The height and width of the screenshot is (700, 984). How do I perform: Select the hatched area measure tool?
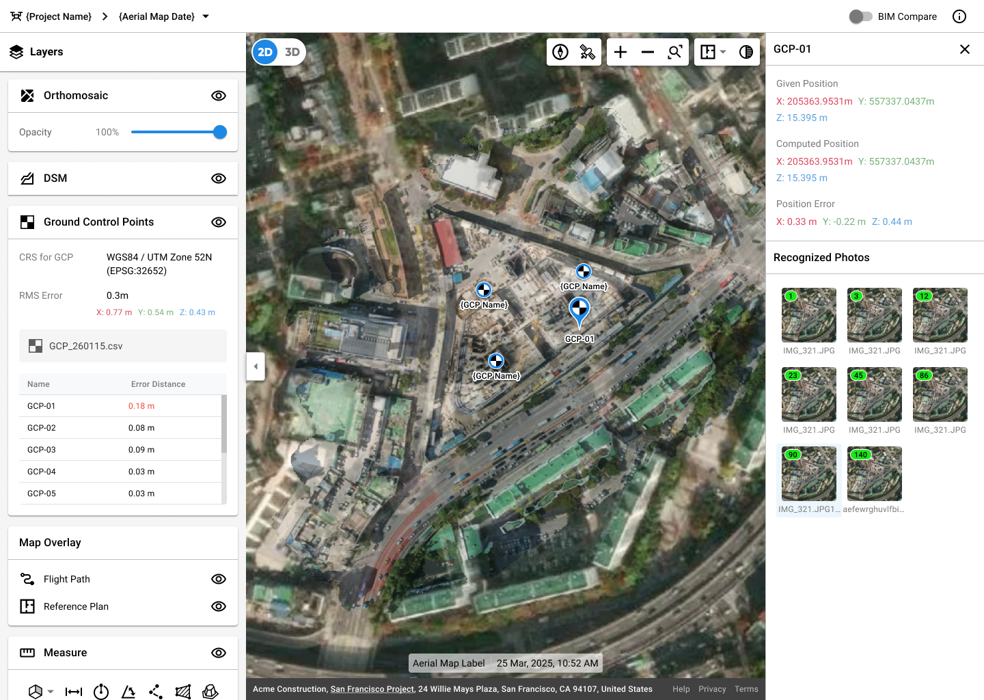point(183,692)
